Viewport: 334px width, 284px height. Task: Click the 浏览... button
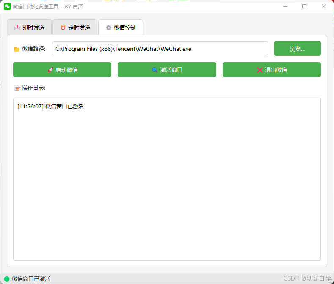pyautogui.click(x=297, y=49)
